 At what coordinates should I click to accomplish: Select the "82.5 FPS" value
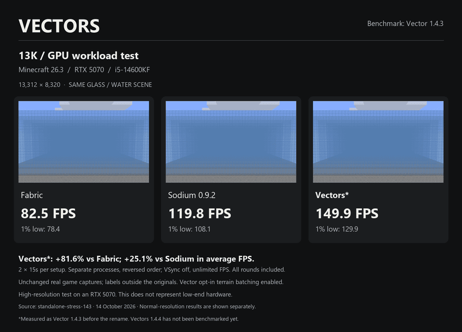(48, 213)
